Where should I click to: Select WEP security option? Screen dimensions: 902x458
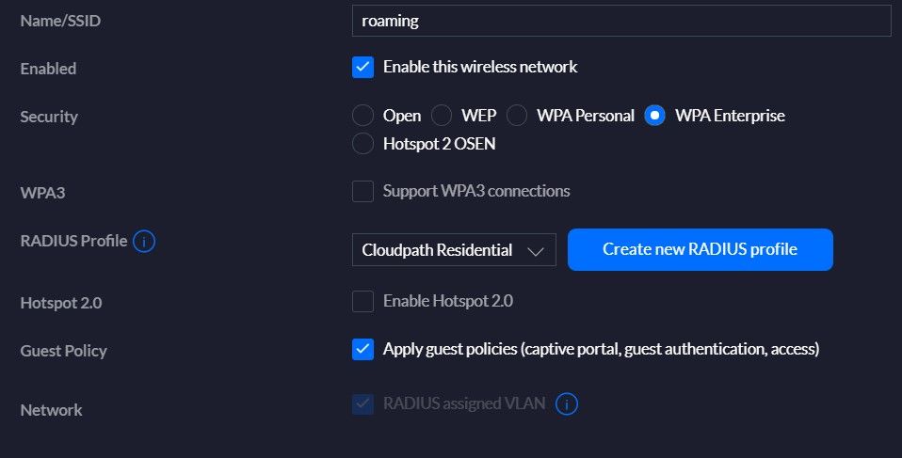[442, 117]
